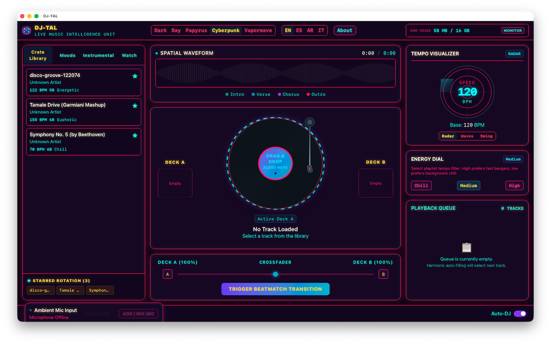Viewport: 551px width, 344px height.
Task: Apply the Day theme
Action: [176, 31]
